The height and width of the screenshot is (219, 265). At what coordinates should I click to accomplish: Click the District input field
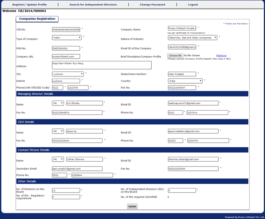(66, 81)
